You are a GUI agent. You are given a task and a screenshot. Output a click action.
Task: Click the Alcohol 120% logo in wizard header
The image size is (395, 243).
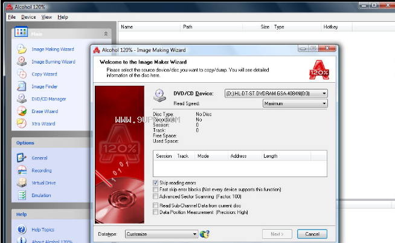(319, 70)
